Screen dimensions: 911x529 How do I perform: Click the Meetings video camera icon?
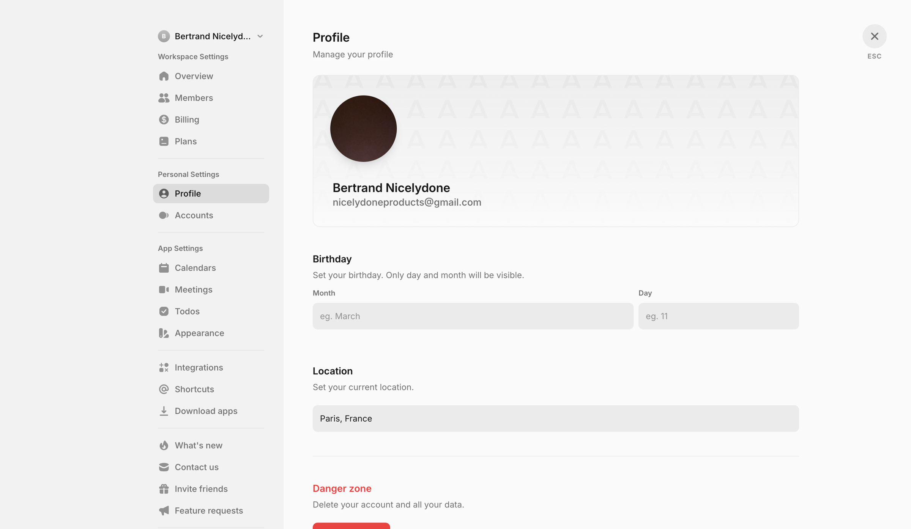click(x=164, y=289)
